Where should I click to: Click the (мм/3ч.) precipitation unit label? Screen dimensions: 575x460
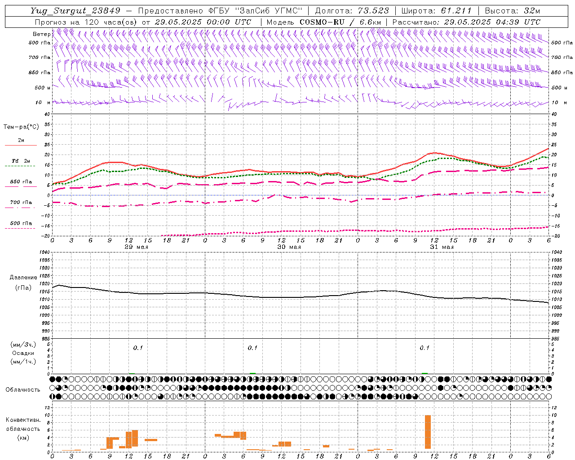tap(23, 345)
